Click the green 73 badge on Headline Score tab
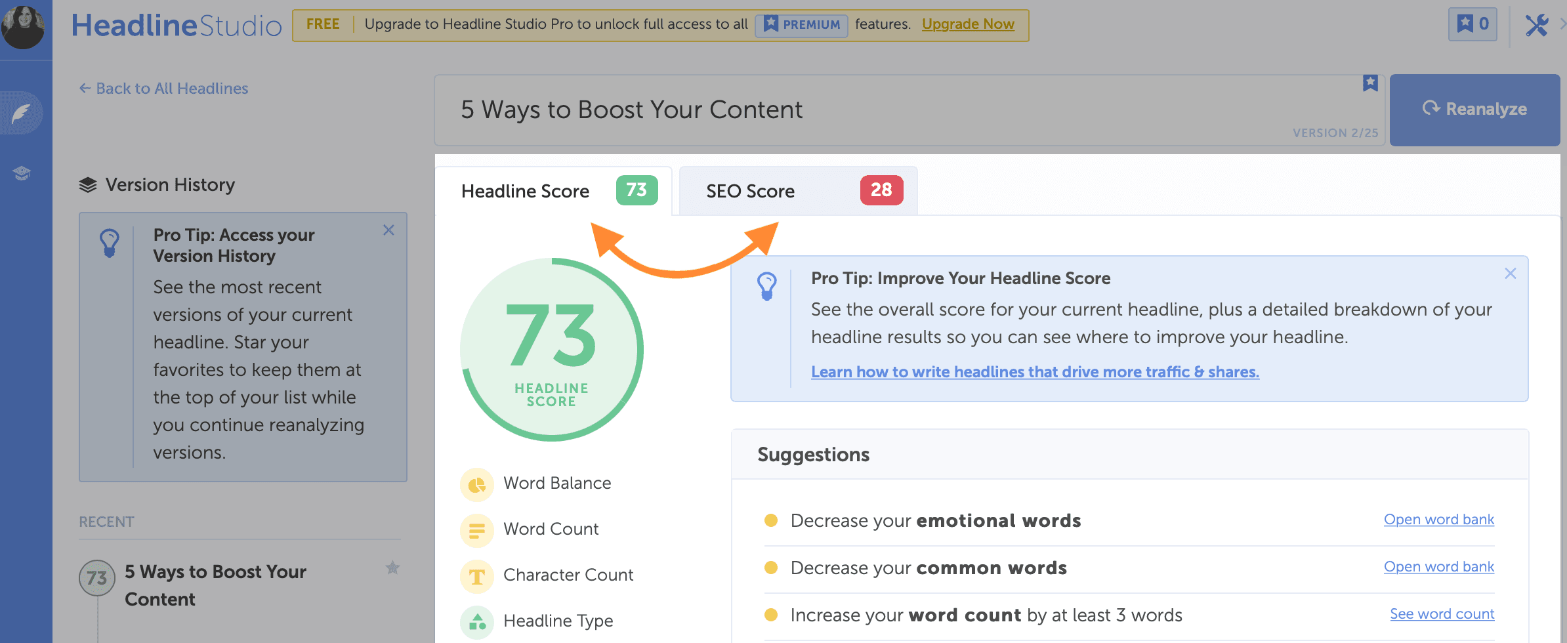Viewport: 1567px width, 643px height. point(637,190)
